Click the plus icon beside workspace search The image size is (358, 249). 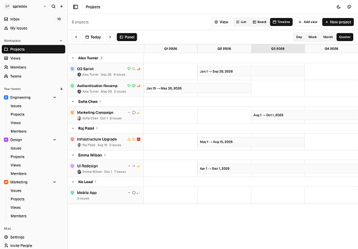coord(62,7)
